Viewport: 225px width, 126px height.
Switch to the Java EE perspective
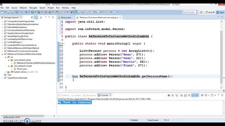[x=210, y=12]
